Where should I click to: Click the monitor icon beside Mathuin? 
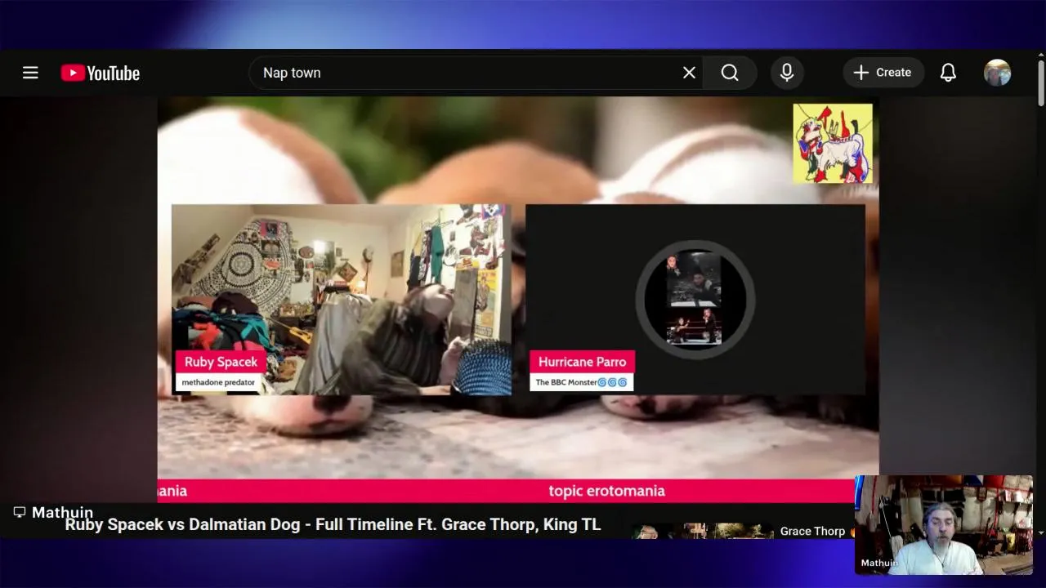pyautogui.click(x=20, y=512)
